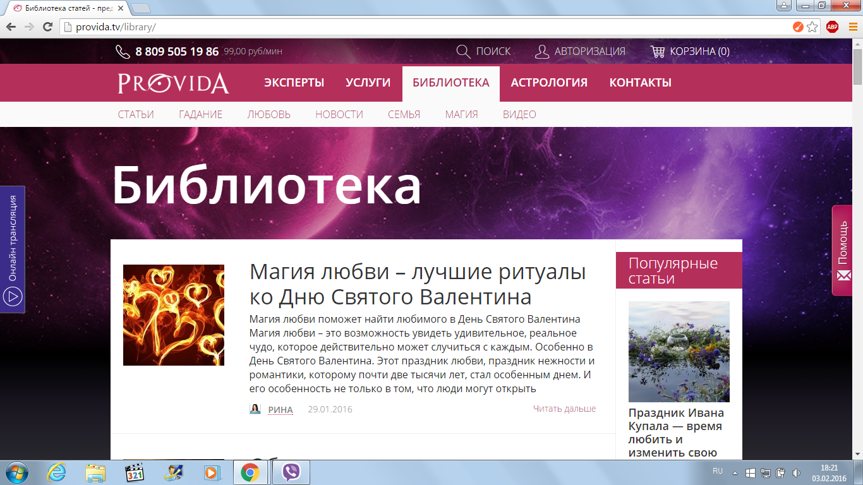Open the Chrome user profile button

click(783, 6)
